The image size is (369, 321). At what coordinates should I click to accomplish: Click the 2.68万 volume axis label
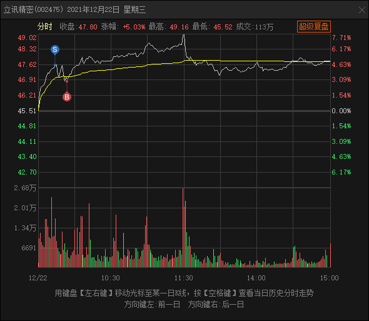tap(25, 188)
